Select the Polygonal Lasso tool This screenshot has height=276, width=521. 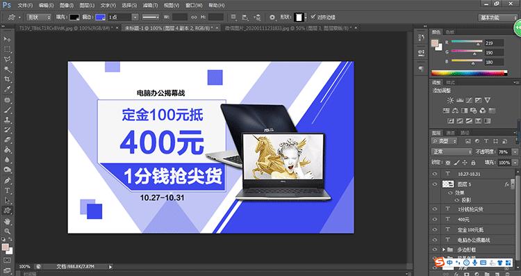7,60
